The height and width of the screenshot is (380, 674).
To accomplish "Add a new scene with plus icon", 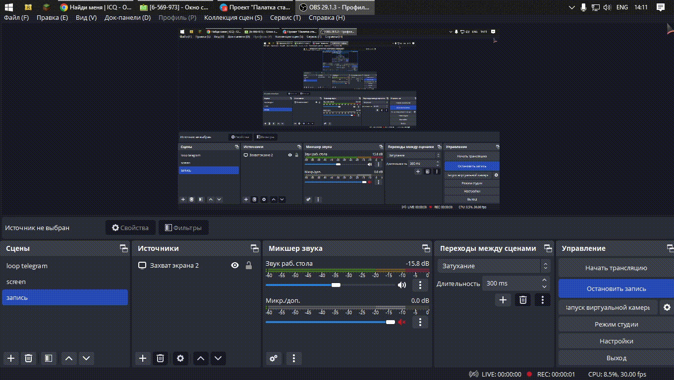I will pyautogui.click(x=11, y=358).
